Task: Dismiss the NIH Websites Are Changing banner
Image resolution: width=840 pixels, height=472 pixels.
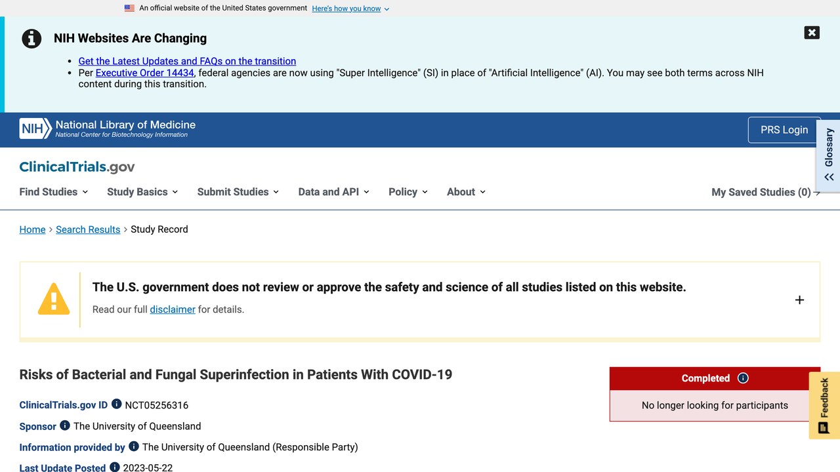Action: (x=812, y=33)
